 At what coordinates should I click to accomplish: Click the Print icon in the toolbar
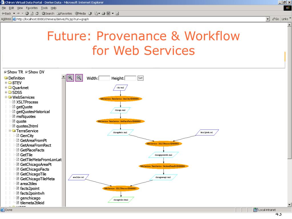pyautogui.click(x=104, y=13)
